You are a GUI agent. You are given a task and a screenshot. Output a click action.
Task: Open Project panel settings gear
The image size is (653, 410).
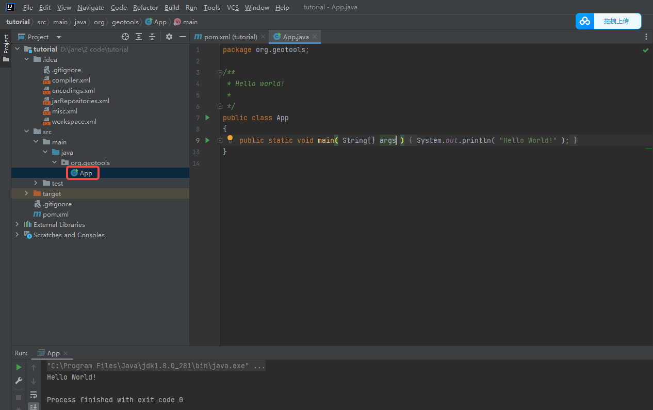coord(169,37)
